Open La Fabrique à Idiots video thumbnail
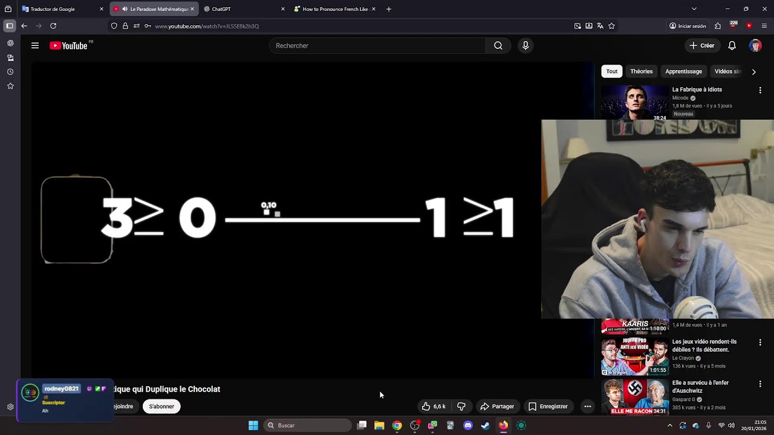 pyautogui.click(x=634, y=102)
